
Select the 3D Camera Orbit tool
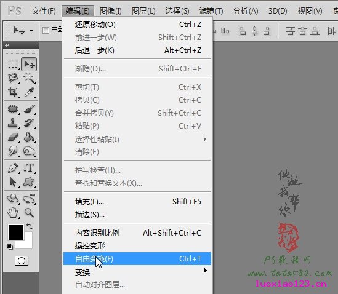(x=30, y=199)
